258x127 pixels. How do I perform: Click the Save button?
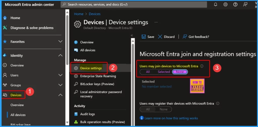[x=148, y=37]
